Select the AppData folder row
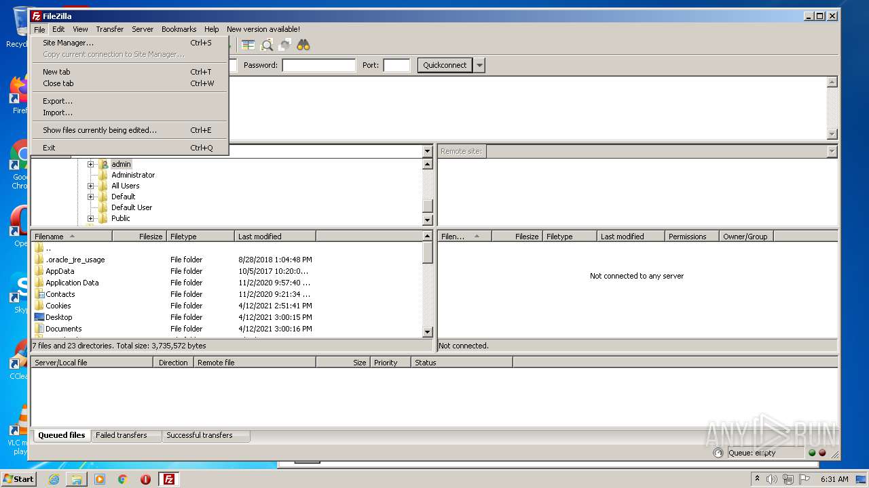The width and height of the screenshot is (869, 488). coord(173,271)
